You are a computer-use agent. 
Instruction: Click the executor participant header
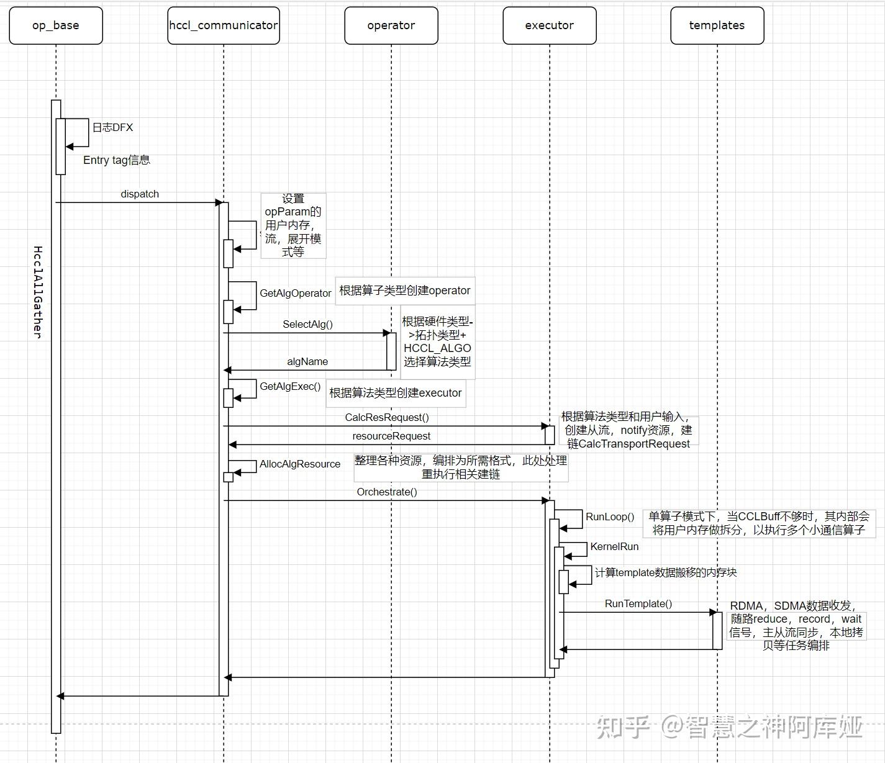549,25
